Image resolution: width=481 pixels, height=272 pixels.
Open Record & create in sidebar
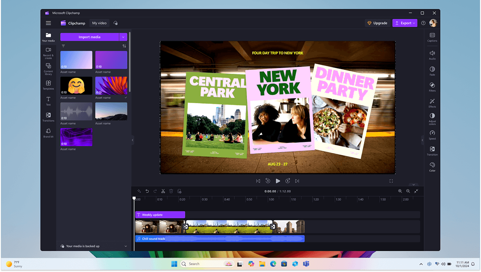48,52
